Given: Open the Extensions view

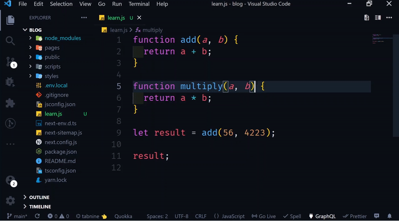Looking at the screenshot, I should [10, 103].
